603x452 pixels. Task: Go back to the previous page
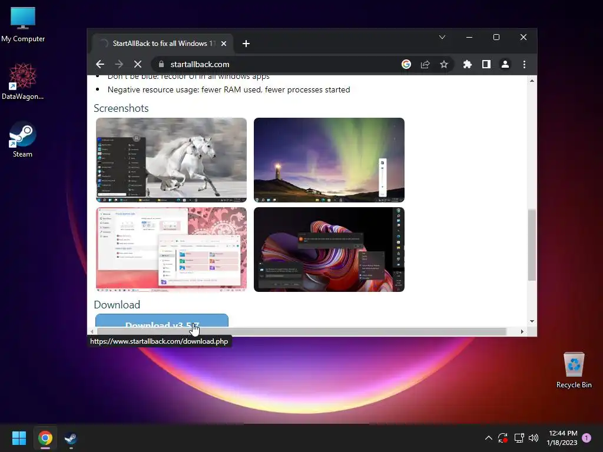click(x=100, y=64)
